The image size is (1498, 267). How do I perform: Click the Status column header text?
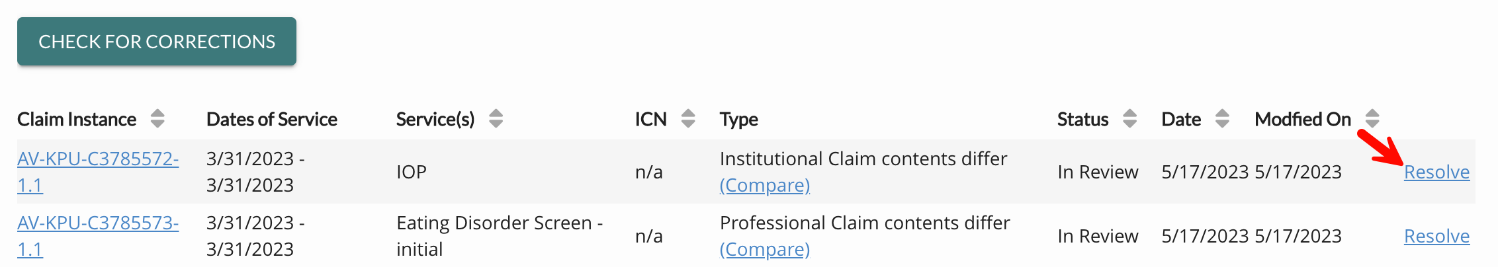click(x=1082, y=119)
